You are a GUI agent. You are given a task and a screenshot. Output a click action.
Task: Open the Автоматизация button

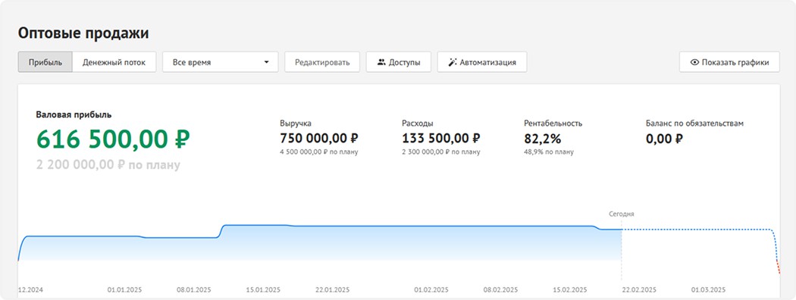(481, 62)
